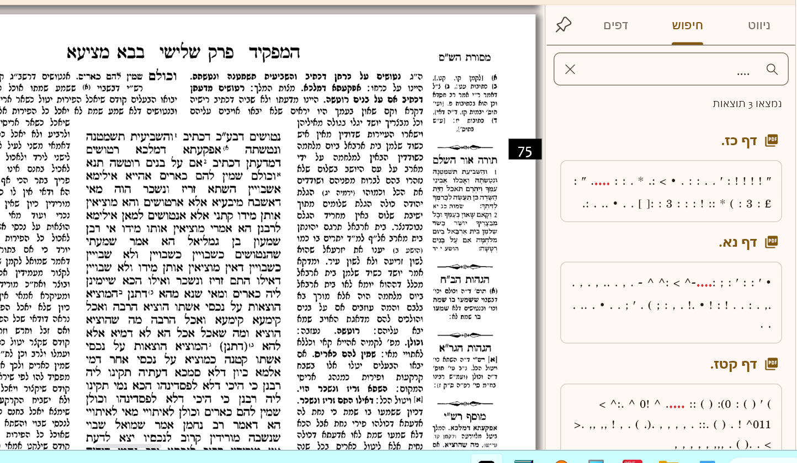Go to the דף נא result heading
797x463 pixels.
pyautogui.click(x=737, y=242)
